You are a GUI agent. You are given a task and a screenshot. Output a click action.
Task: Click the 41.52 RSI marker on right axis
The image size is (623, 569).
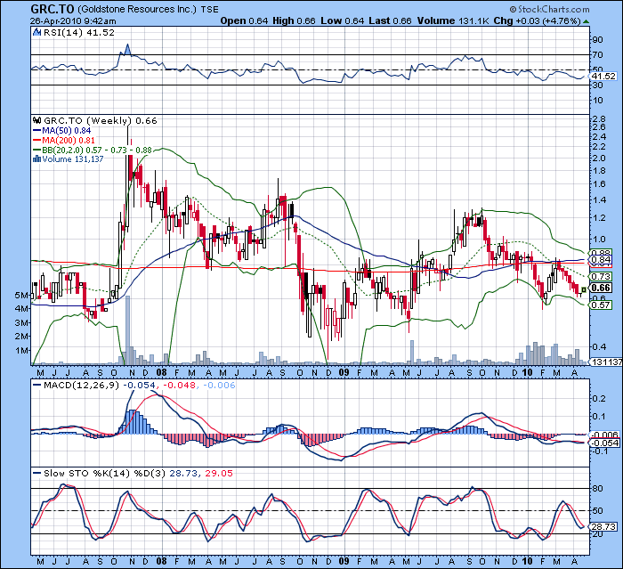[604, 76]
